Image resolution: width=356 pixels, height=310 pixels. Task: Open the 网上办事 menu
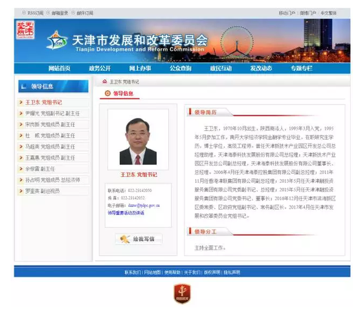point(140,68)
